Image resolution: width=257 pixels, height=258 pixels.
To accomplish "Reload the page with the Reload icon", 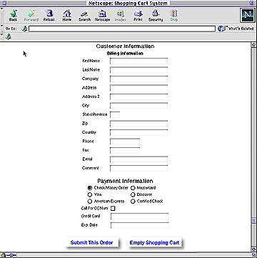I will tap(49, 16).
